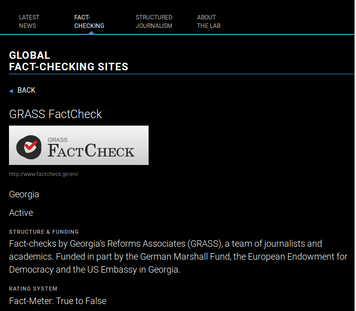
Task: Click the Global Fact-Checking Sites heading
Action: click(68, 61)
